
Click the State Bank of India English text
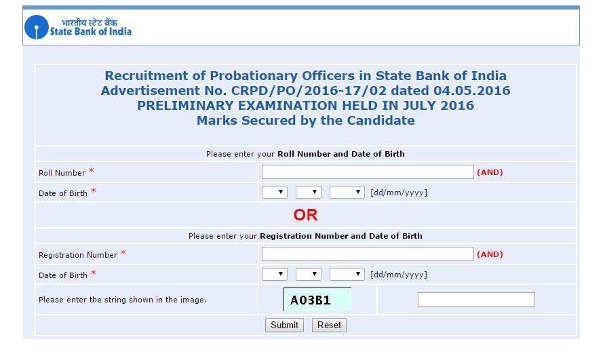[91, 32]
